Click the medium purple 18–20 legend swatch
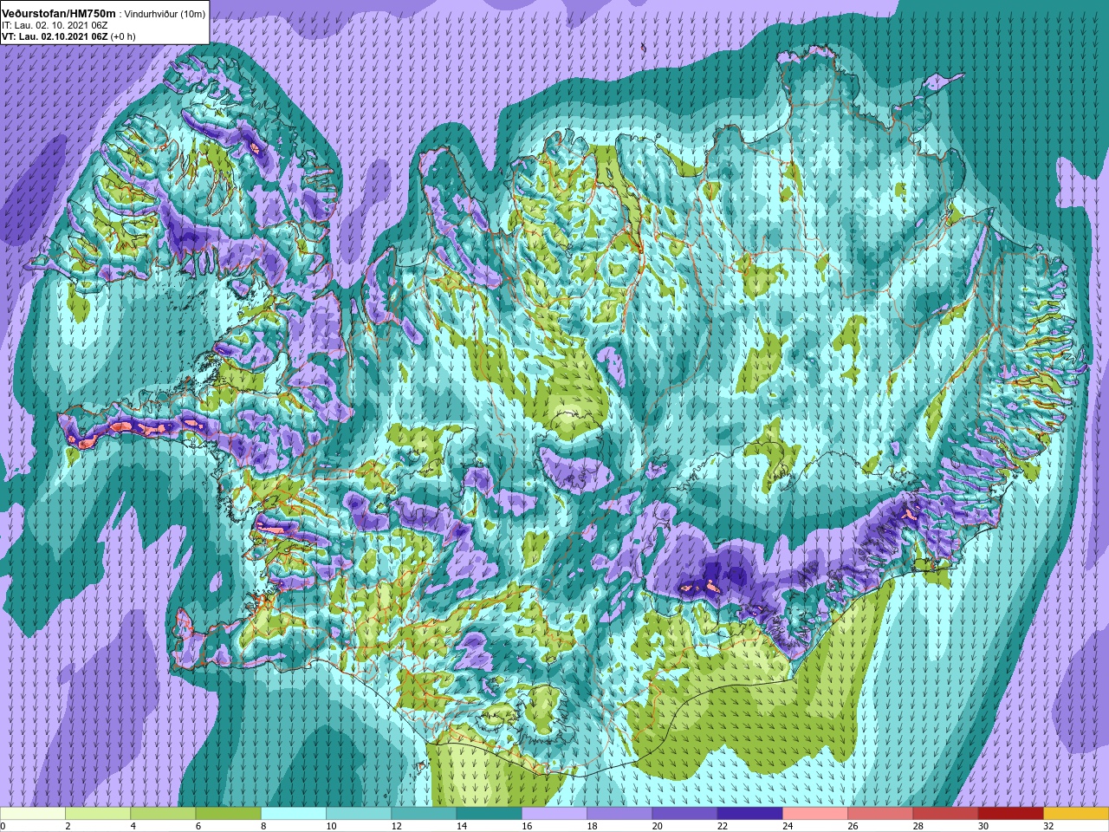The width and height of the screenshot is (1109, 832). (x=619, y=814)
